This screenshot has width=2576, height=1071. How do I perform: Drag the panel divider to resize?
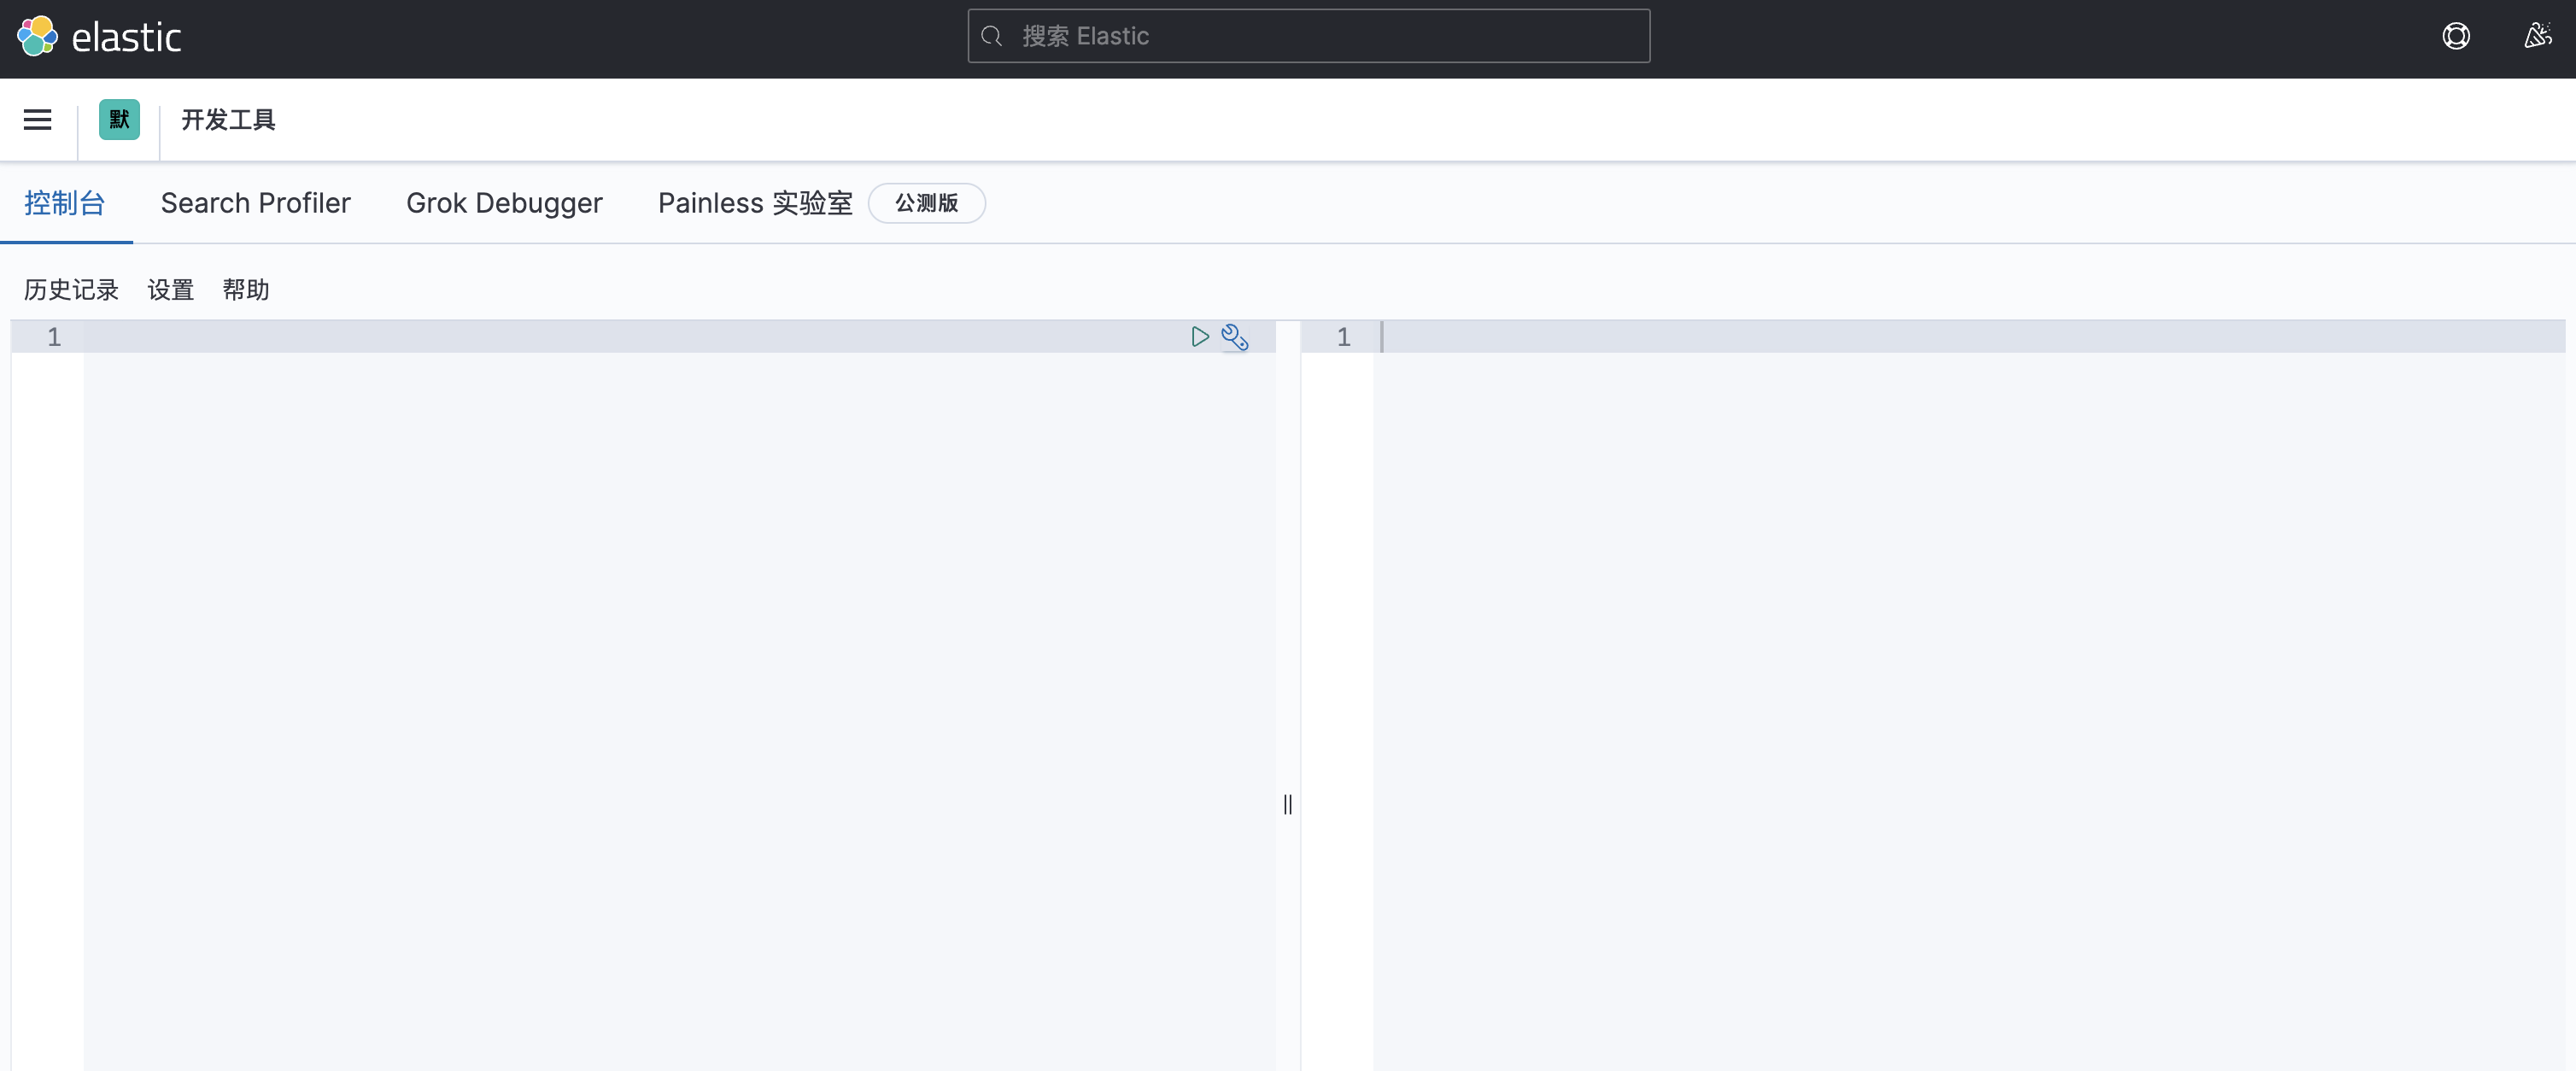coord(1288,805)
